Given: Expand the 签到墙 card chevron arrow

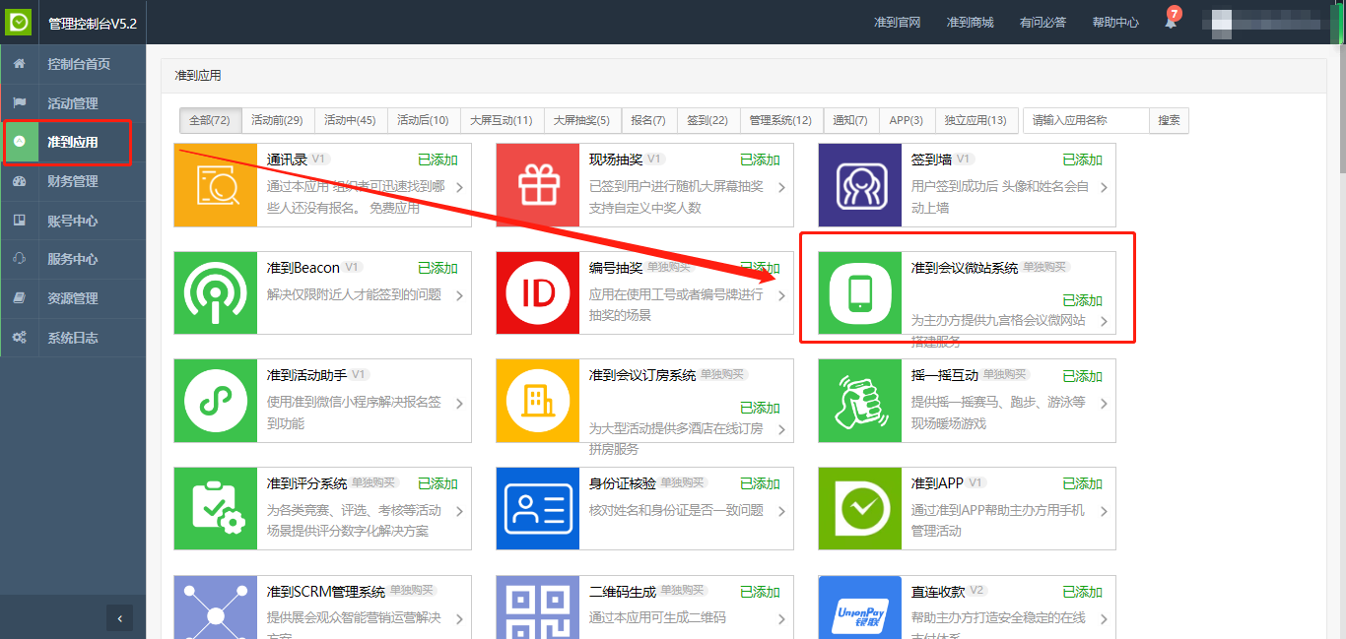Looking at the screenshot, I should (1104, 187).
